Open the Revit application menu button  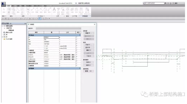point(3,4)
